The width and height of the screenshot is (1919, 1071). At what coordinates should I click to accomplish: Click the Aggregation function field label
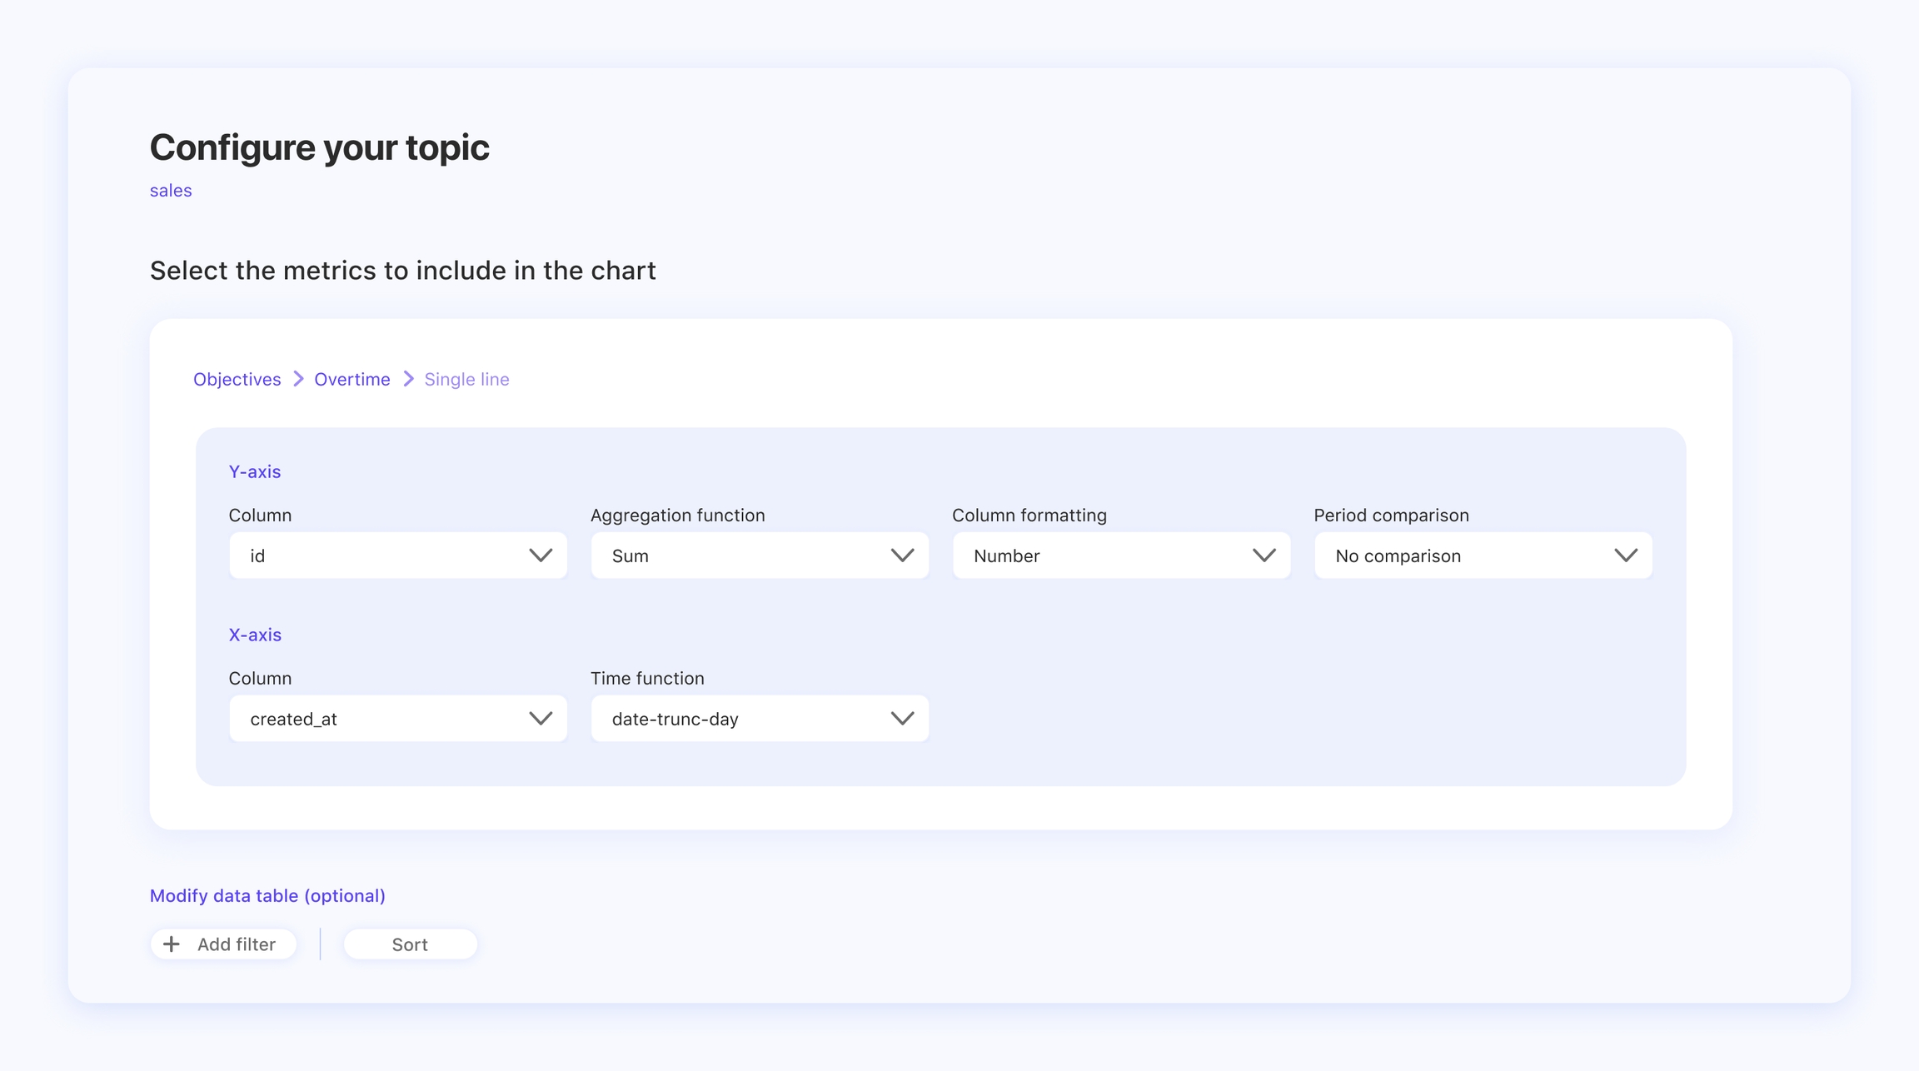[678, 516]
